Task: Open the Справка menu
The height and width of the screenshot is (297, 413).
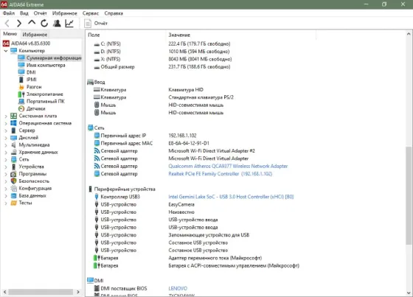Action: [114, 13]
